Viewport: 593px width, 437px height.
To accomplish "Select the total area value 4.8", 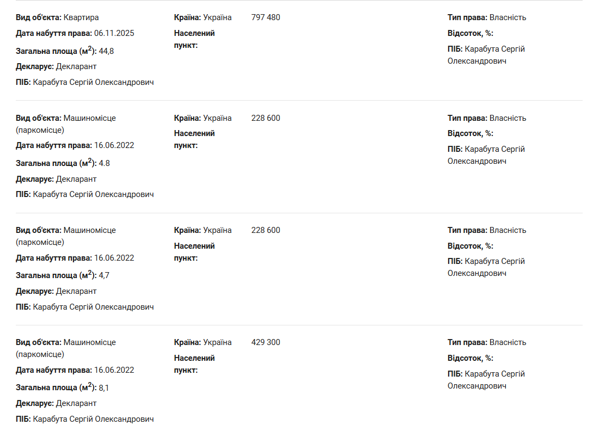I will (105, 163).
